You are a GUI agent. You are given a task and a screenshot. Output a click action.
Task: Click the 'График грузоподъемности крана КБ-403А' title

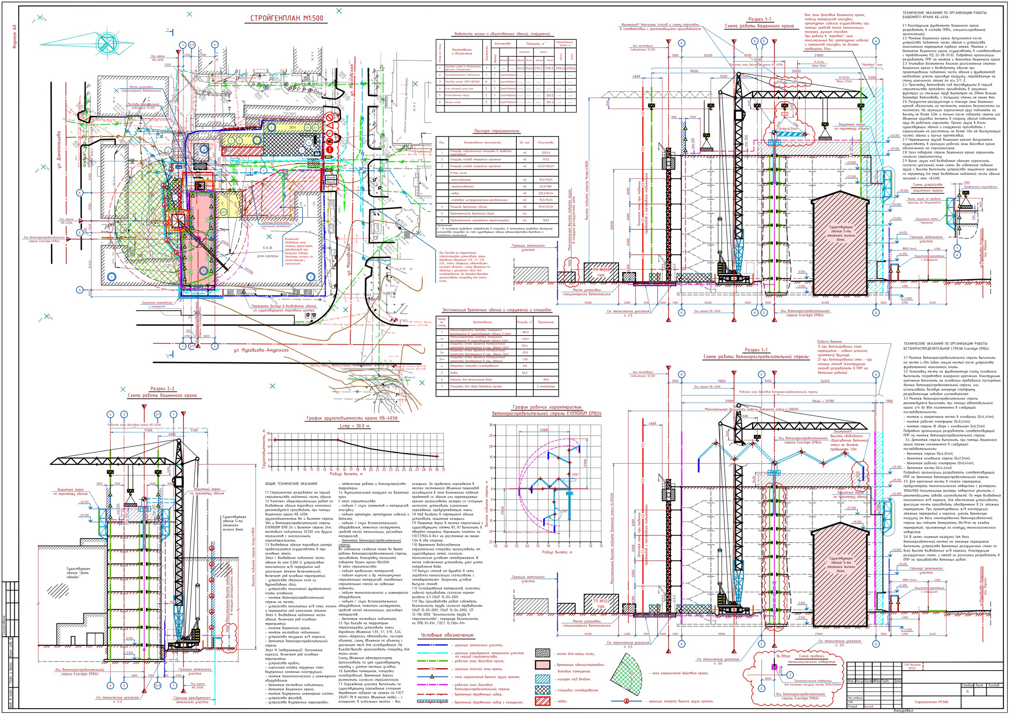point(353,418)
